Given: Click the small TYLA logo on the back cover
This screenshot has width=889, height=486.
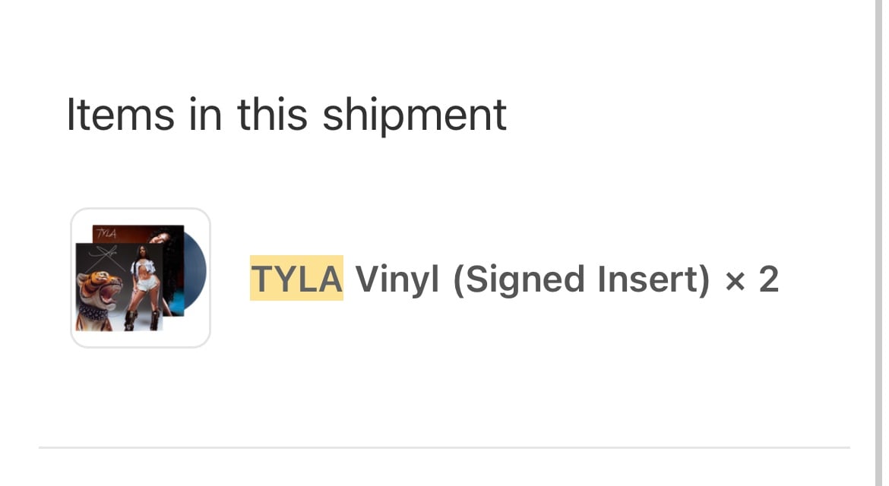Looking at the screenshot, I should coord(106,233).
